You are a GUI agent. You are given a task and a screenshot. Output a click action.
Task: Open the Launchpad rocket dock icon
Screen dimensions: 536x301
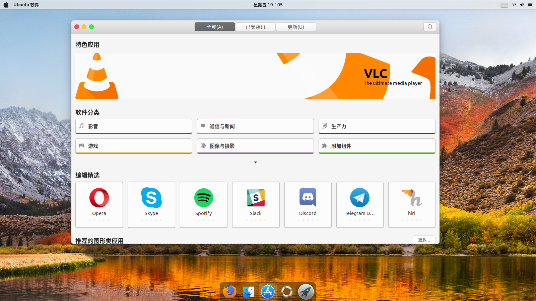306,292
